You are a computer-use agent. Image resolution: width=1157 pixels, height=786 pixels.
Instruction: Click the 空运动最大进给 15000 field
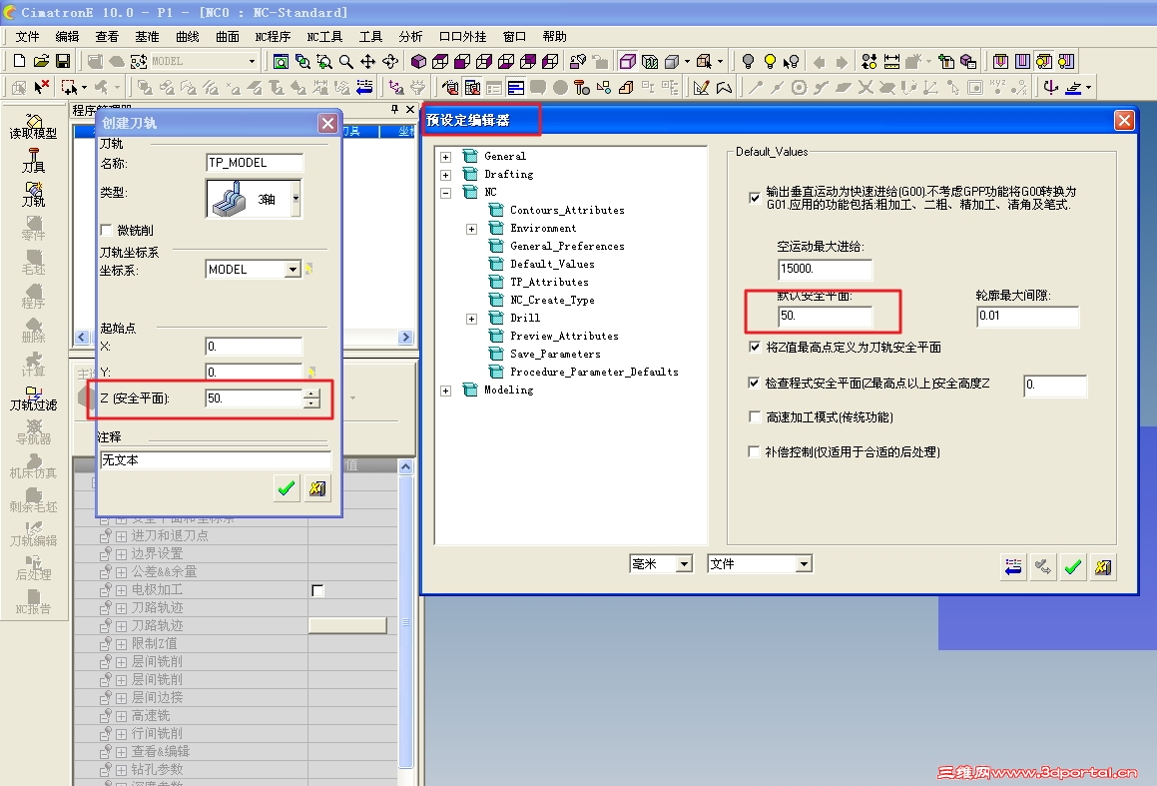click(825, 270)
